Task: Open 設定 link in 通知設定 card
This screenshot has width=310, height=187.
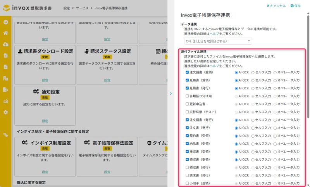Action: click(45, 121)
